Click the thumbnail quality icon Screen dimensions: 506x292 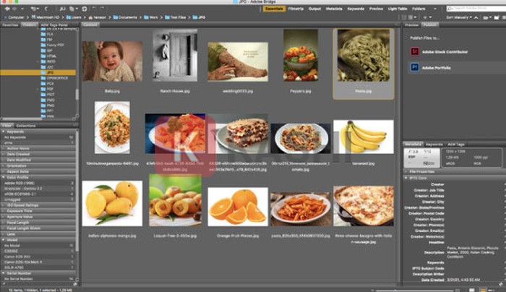[405, 17]
